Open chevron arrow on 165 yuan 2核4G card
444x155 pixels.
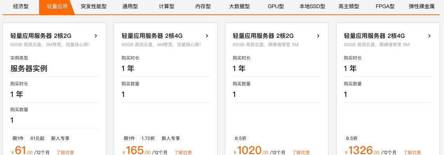click(x=207, y=36)
